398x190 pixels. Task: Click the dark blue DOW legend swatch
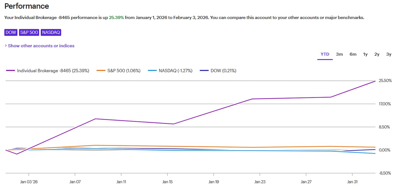point(204,71)
